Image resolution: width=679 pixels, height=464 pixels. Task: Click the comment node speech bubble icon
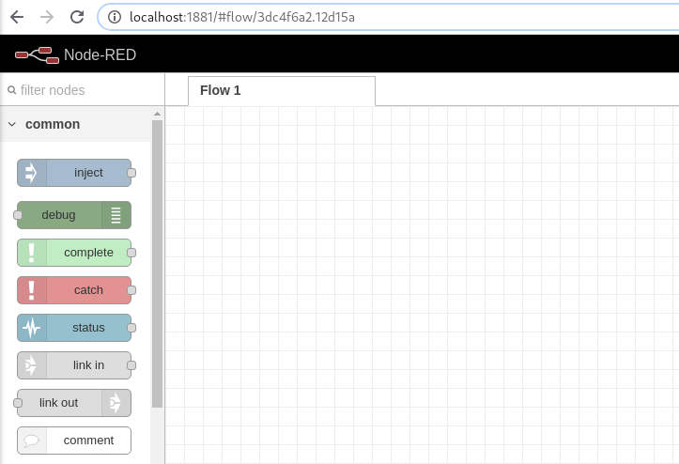pos(32,441)
